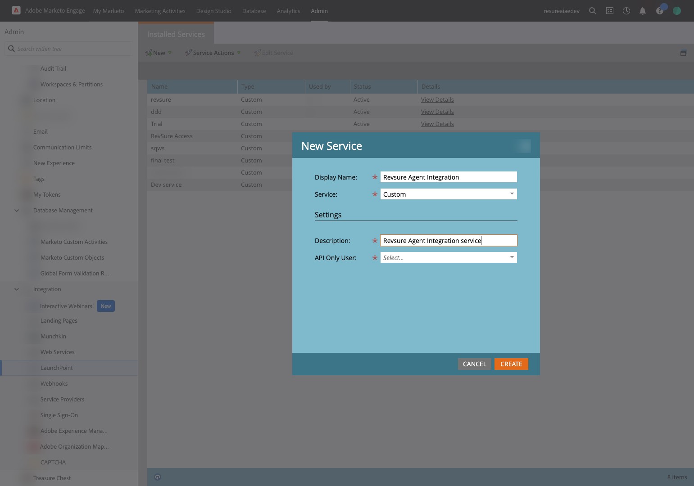Select the Installed Services tab
This screenshot has height=486, width=694.
click(176, 34)
